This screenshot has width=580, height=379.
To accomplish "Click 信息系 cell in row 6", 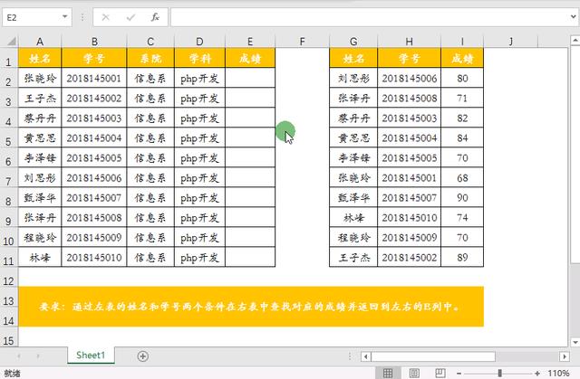I will pyautogui.click(x=150, y=157).
